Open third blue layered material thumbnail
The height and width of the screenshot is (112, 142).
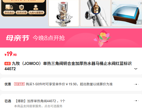tap(127, 13)
